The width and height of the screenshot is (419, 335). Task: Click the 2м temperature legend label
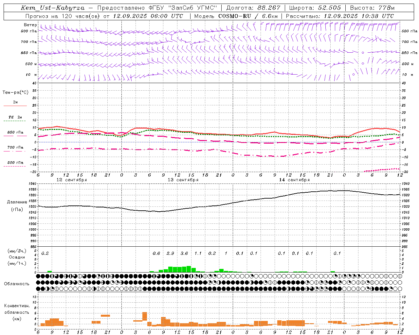click(15, 102)
